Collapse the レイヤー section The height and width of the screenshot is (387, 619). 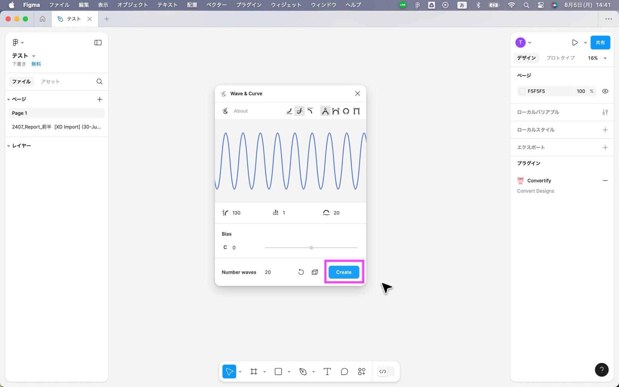8,146
